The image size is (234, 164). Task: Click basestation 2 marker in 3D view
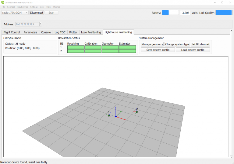pyautogui.click(x=137, y=112)
